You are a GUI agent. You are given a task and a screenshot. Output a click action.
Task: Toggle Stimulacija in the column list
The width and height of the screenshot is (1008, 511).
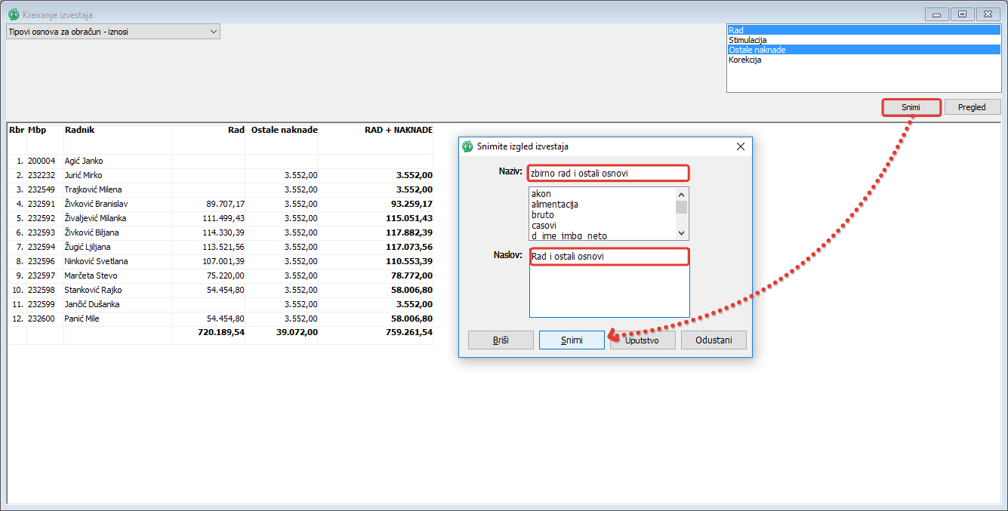[x=748, y=40]
